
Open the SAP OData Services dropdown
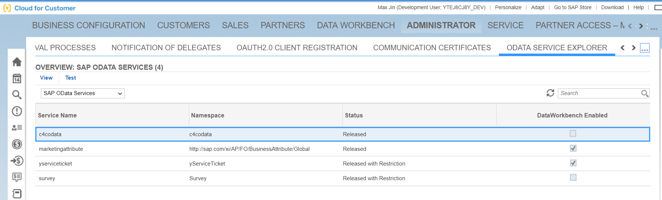(83, 93)
